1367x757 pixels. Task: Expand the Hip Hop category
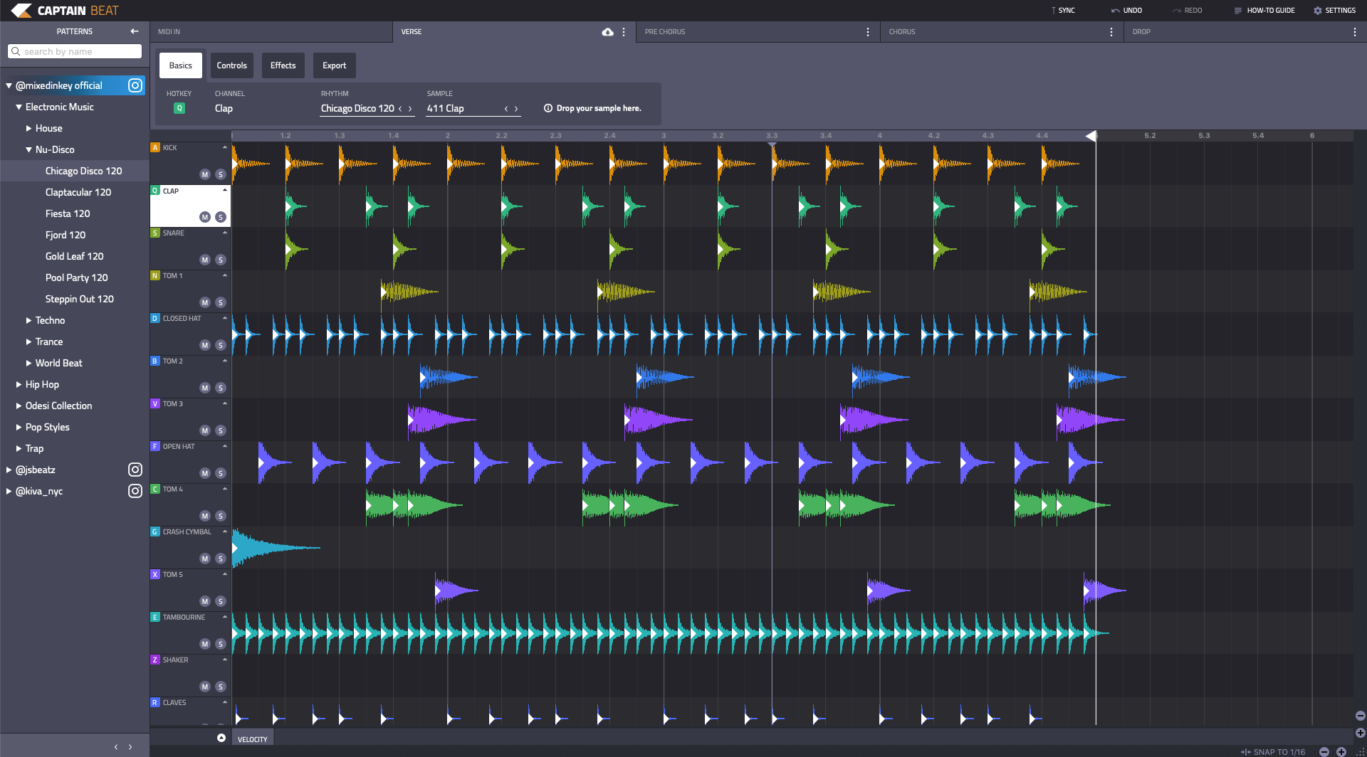pos(17,384)
